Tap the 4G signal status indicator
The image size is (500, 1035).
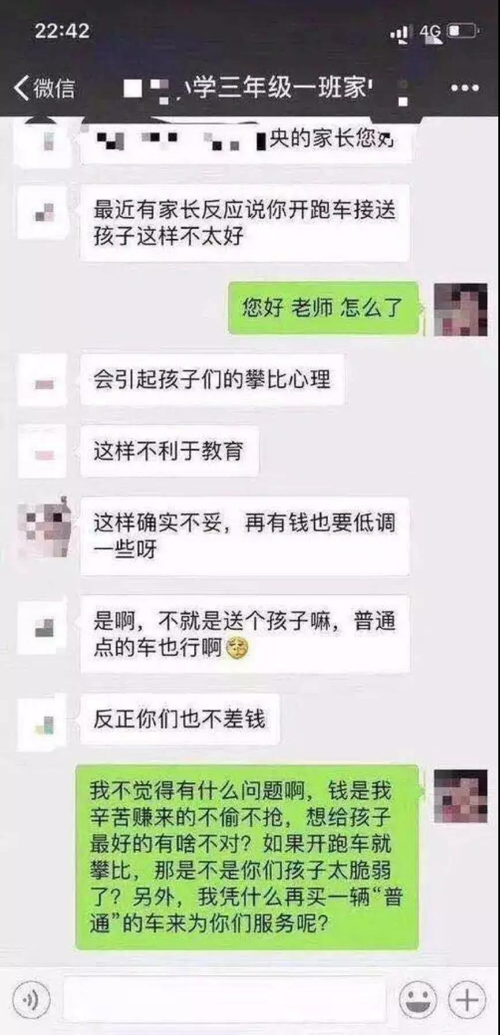(x=430, y=32)
